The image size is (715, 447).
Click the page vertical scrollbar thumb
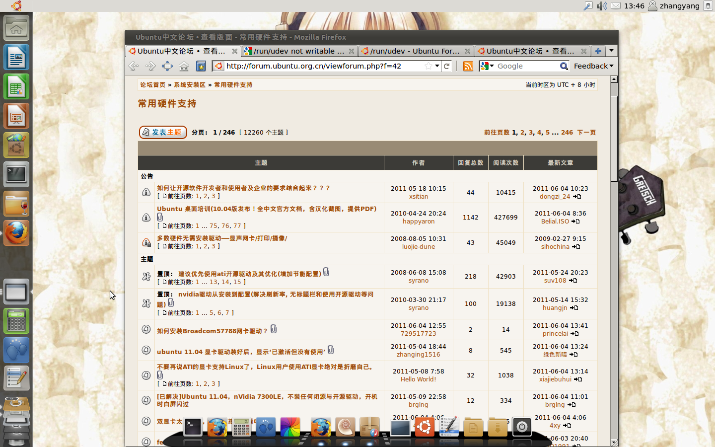point(614,139)
